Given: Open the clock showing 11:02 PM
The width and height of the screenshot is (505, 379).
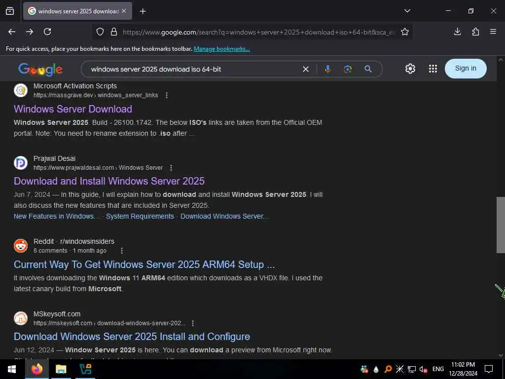Looking at the screenshot, I should 463,369.
